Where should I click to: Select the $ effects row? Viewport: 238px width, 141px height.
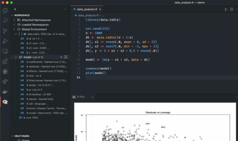tap(40, 71)
